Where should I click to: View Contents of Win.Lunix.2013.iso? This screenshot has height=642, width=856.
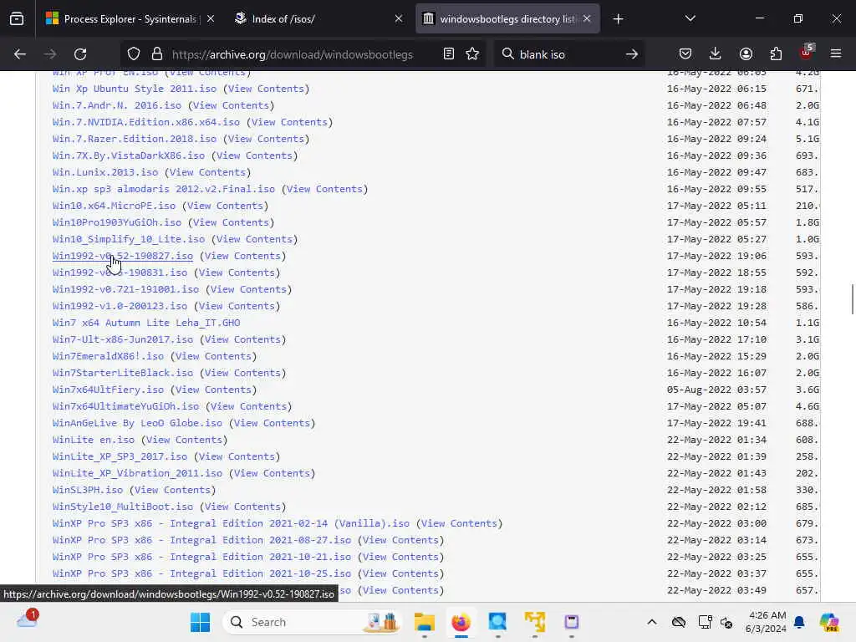point(207,172)
